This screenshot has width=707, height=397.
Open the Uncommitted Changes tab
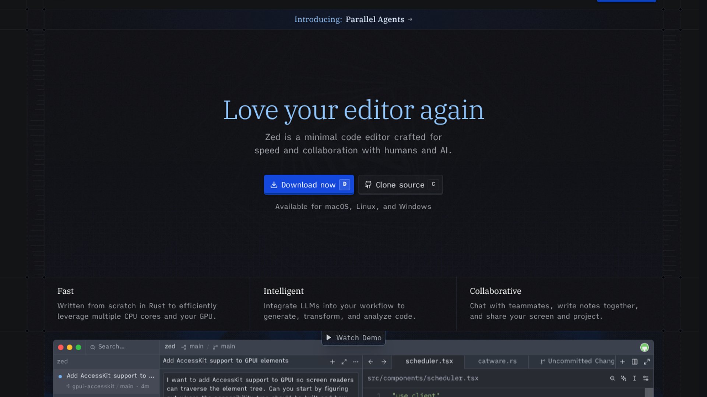tap(577, 361)
